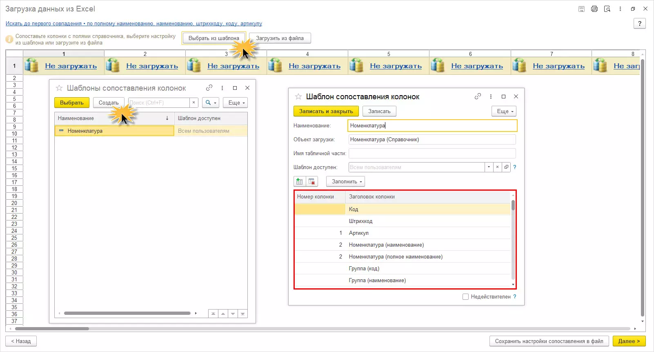The image size is (654, 352).
Task: Open the search mode settings link
Action: pyautogui.click(x=134, y=24)
